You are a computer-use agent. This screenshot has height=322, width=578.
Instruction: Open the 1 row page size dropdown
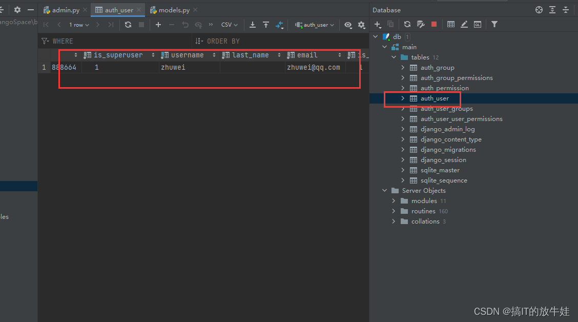[x=79, y=25]
